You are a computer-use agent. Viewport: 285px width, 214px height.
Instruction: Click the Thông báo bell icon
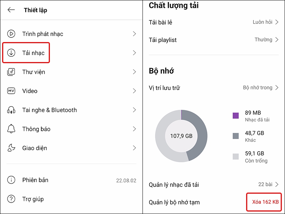(x=11, y=129)
